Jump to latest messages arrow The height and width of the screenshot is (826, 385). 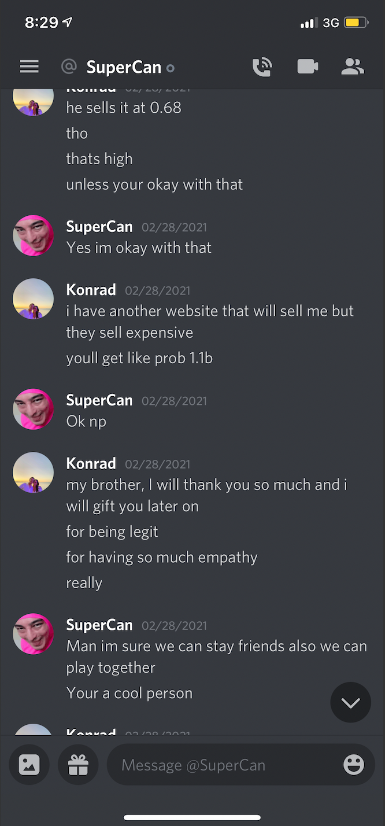pyautogui.click(x=350, y=702)
